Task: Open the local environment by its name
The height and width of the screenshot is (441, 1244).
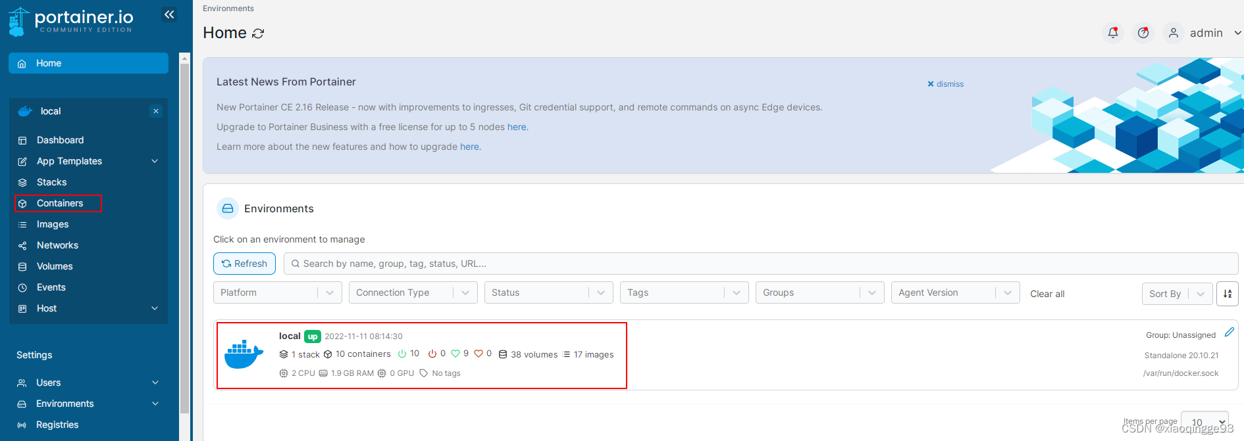Action: point(290,336)
